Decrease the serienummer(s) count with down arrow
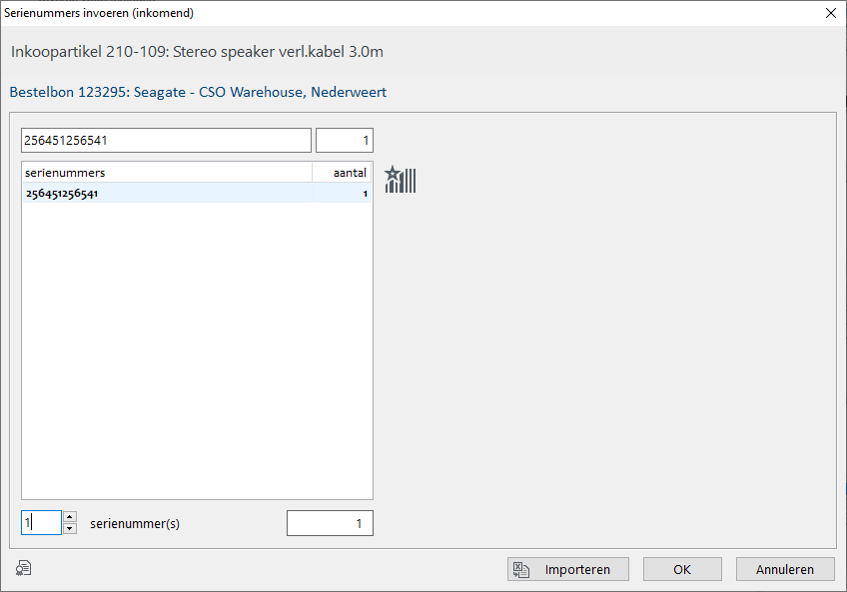Image resolution: width=847 pixels, height=592 pixels. (69, 529)
